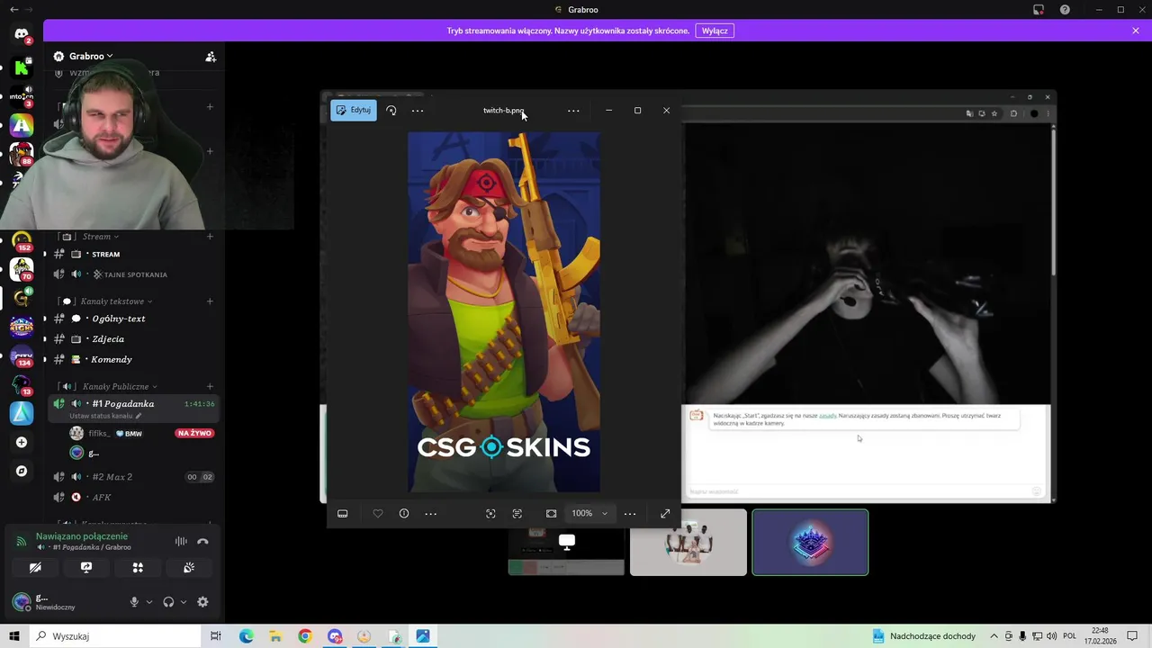Open invite people icon next to Grabroo
This screenshot has height=648, width=1152.
click(x=211, y=57)
